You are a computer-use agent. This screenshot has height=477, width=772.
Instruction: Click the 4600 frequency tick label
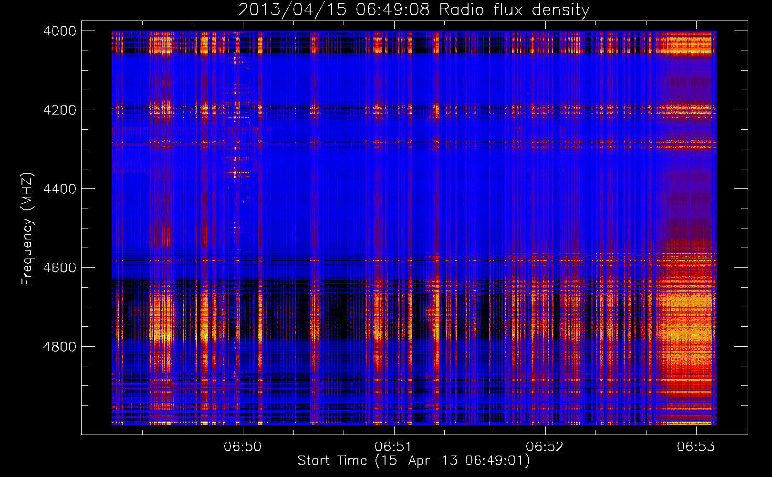tap(60, 268)
